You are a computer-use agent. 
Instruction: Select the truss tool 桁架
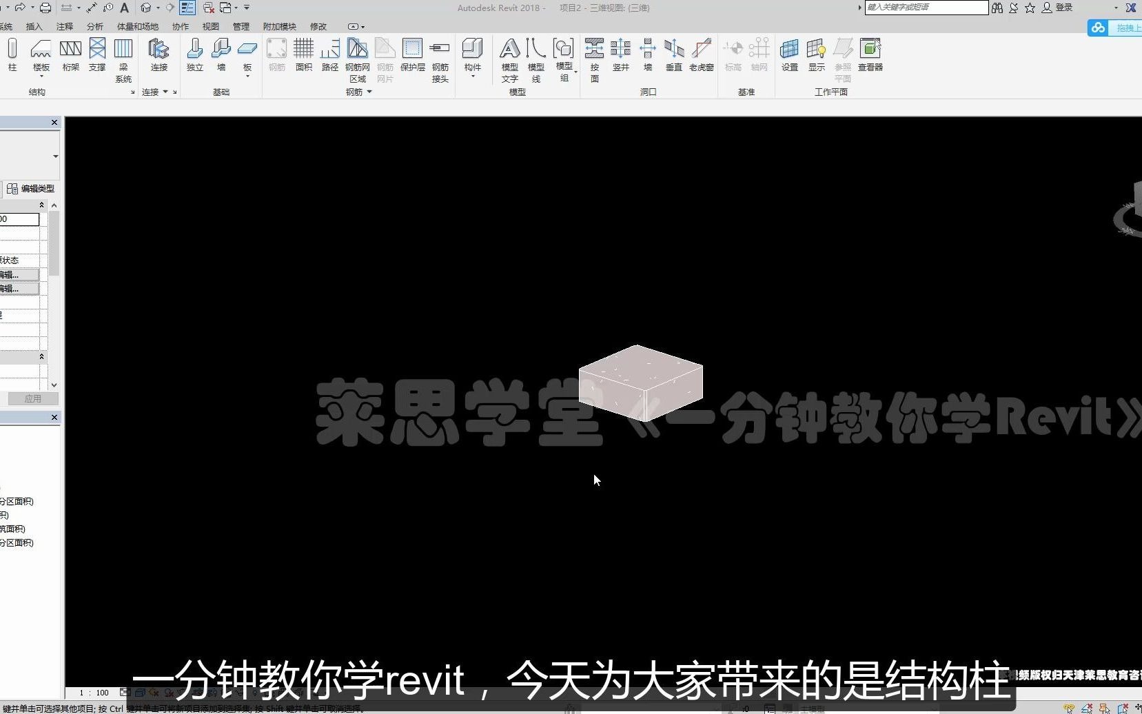pyautogui.click(x=71, y=55)
